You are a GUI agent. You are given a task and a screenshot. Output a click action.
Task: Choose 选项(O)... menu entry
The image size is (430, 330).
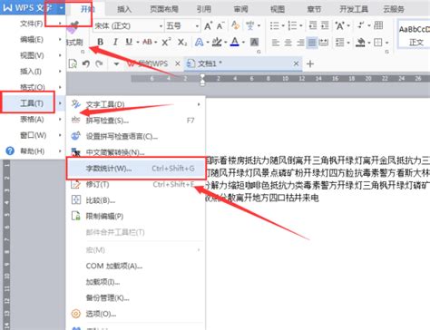coord(136,314)
